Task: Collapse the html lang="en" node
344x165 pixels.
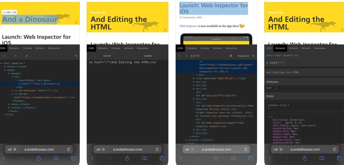Action: (x=1, y=63)
